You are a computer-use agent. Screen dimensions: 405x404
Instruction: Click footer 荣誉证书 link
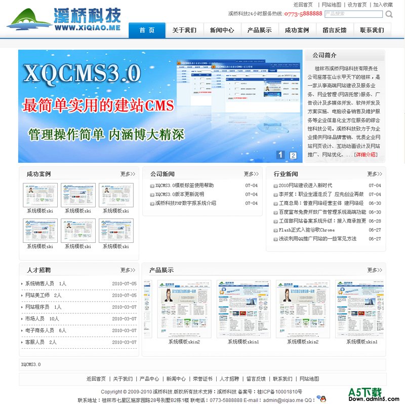[x=203, y=379]
